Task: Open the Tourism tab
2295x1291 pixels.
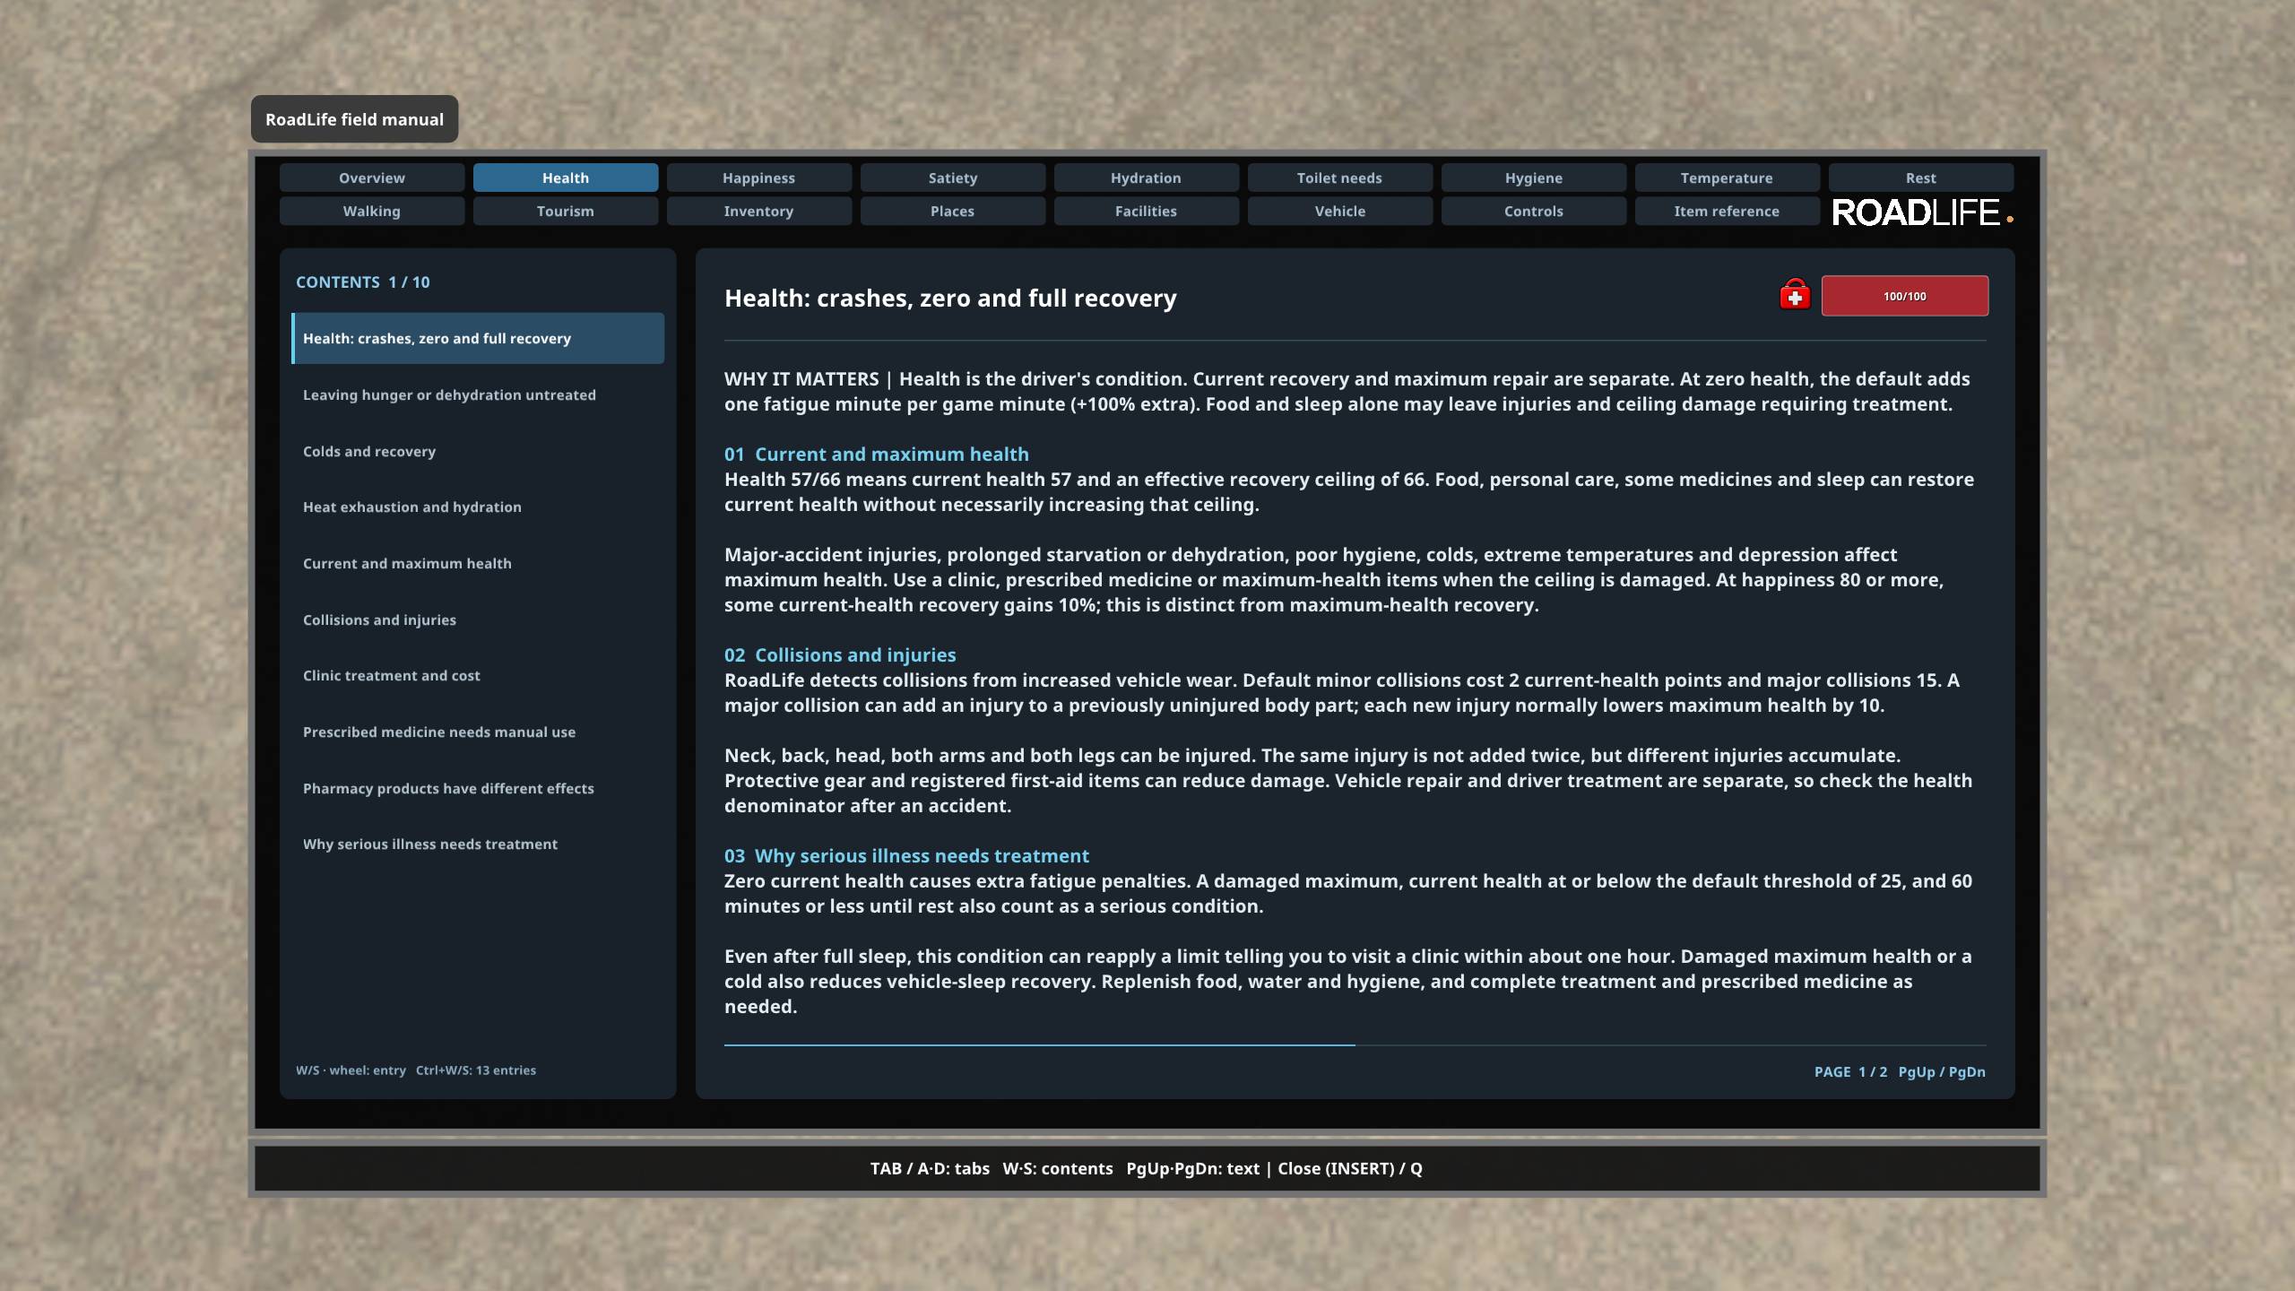Action: pos(566,211)
